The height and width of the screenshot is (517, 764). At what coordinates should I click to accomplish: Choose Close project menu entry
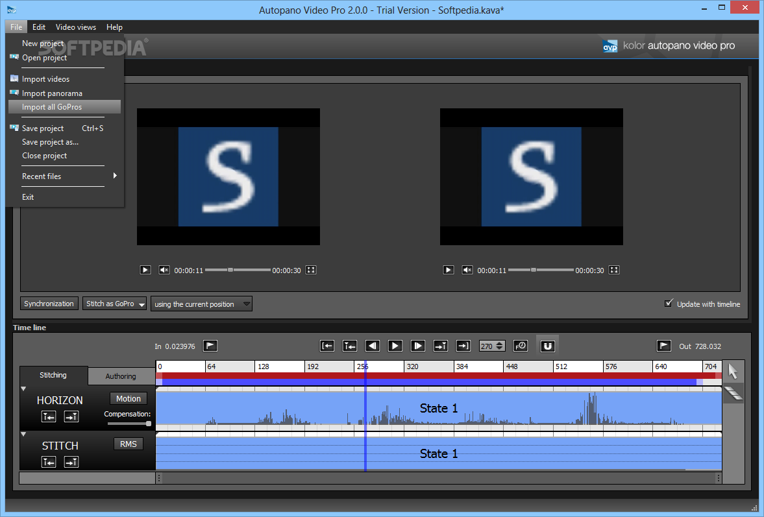[64, 156]
